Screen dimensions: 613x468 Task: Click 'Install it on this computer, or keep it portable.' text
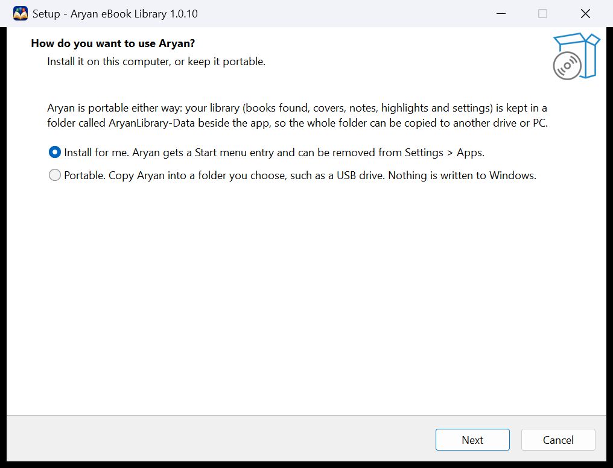[156, 62]
